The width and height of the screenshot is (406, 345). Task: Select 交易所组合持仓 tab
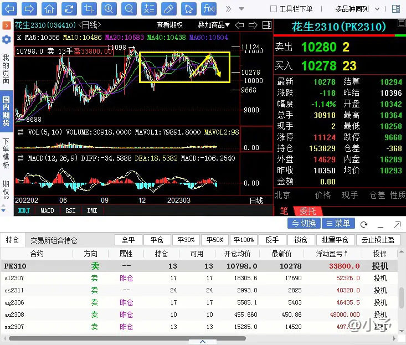54,240
